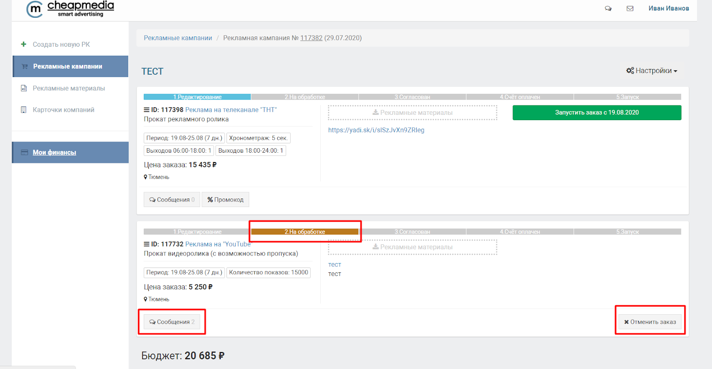
Task: Click Количество показов: 15000 tag
Action: click(268, 272)
